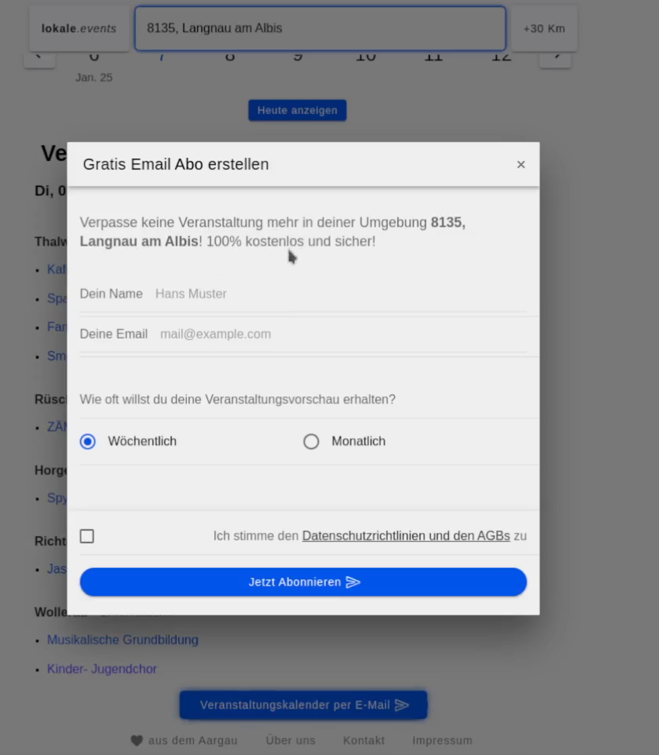The image size is (659, 755).
Task: Click the Heute anzeigen button
Action: 297,111
